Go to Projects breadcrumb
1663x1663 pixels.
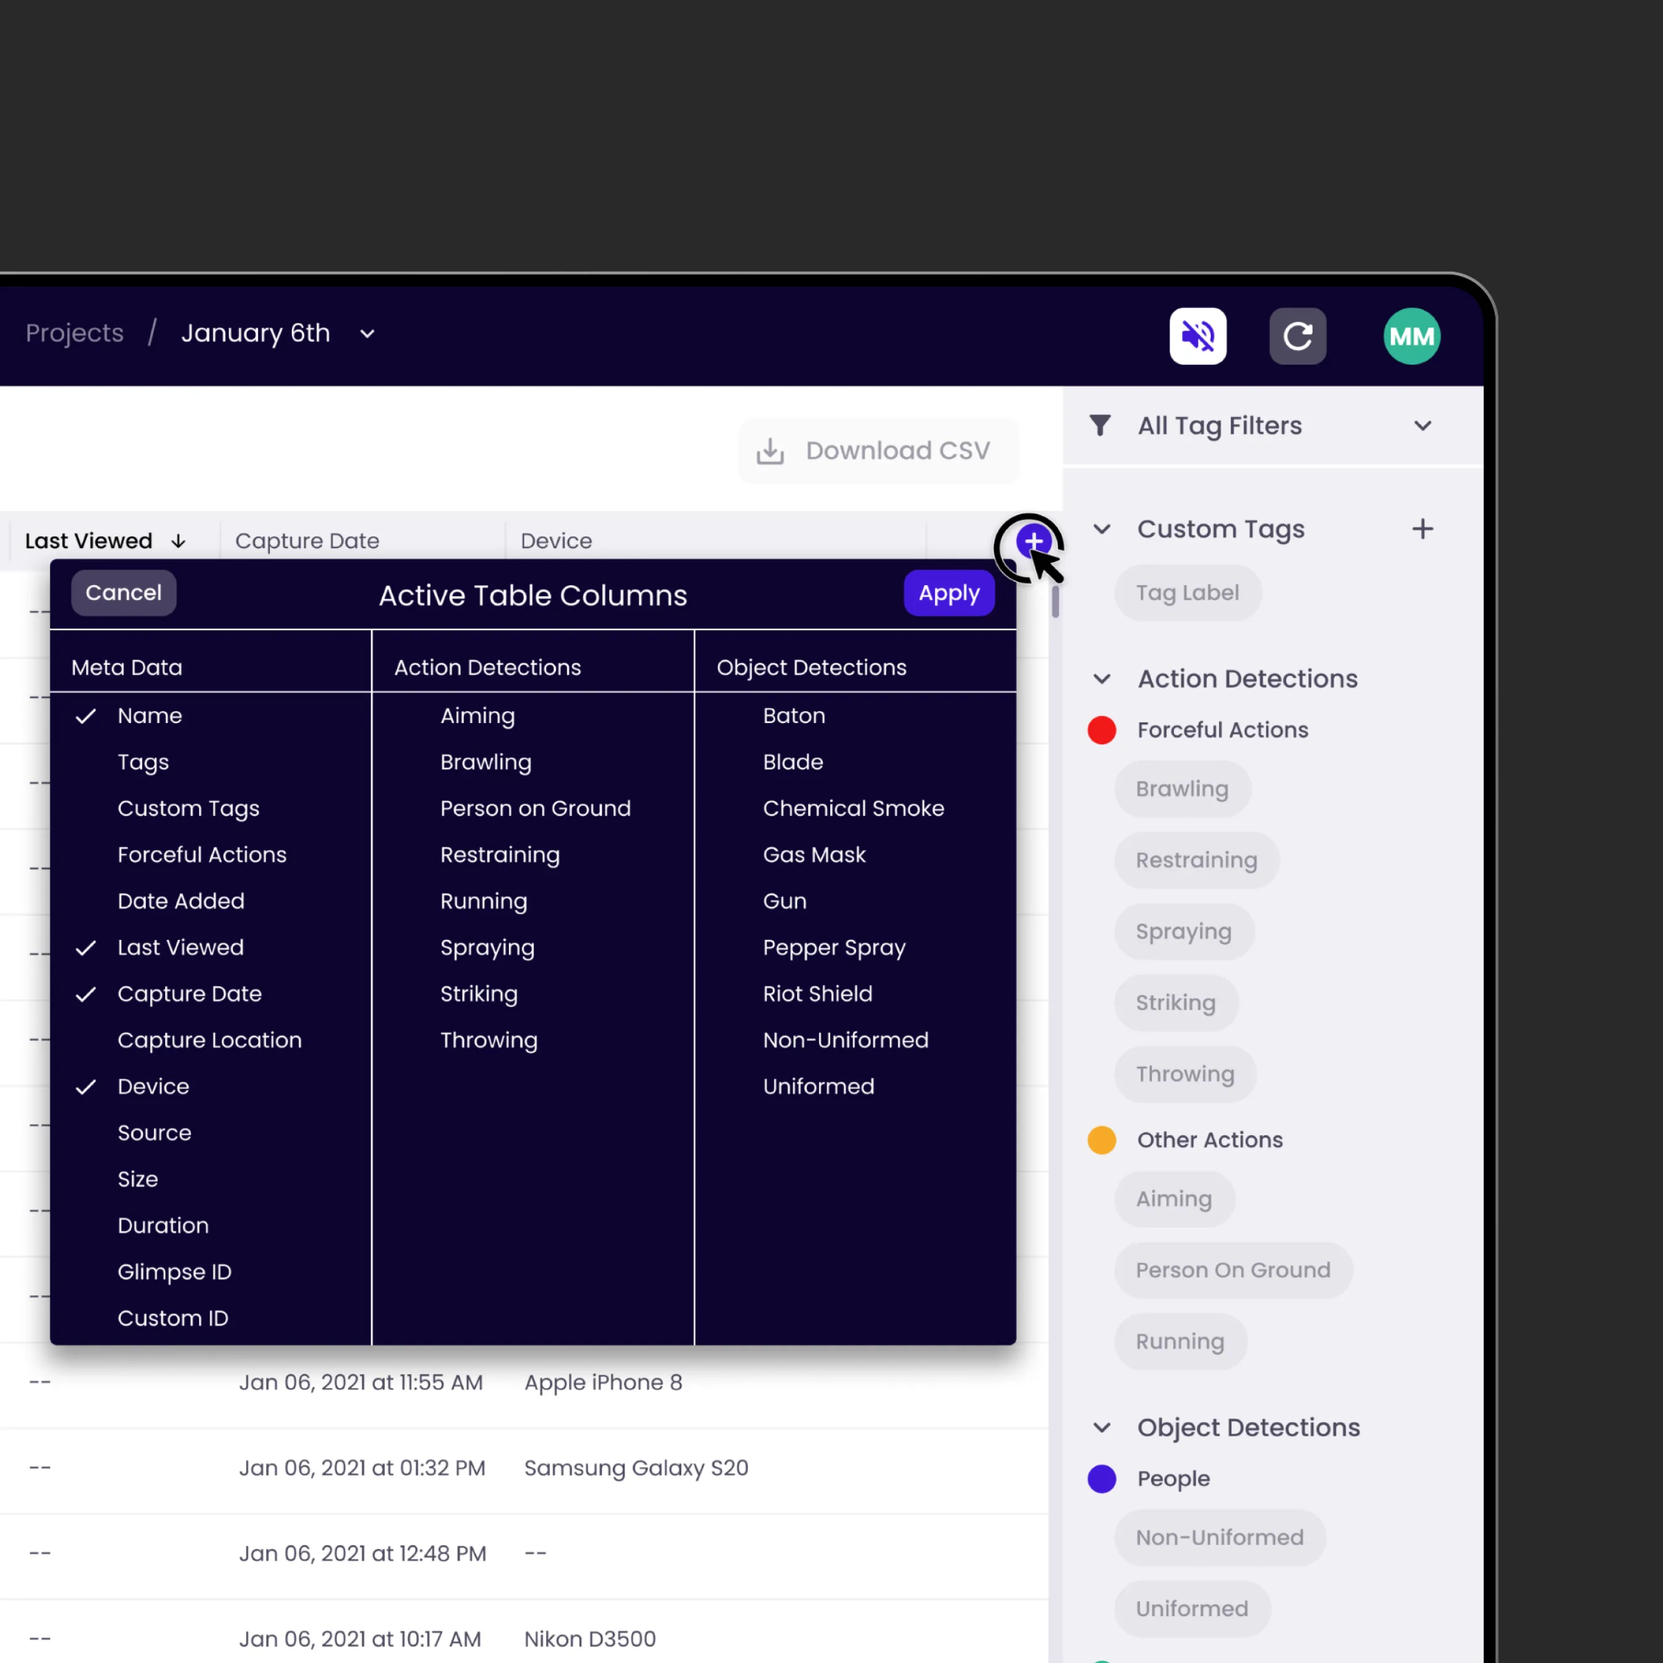pyautogui.click(x=75, y=333)
